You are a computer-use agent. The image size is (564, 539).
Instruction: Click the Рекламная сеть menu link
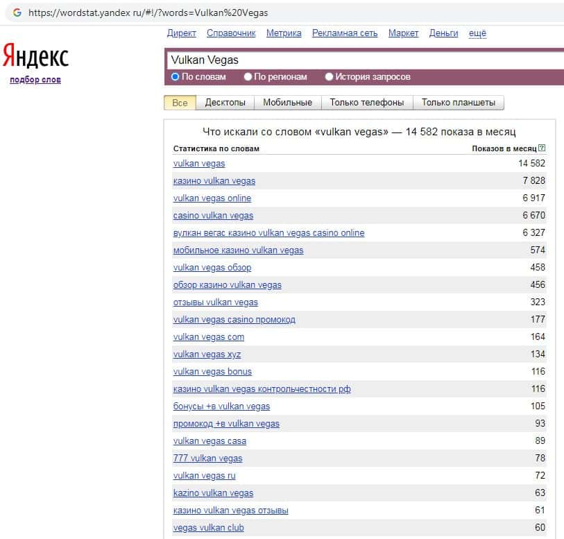pos(345,33)
